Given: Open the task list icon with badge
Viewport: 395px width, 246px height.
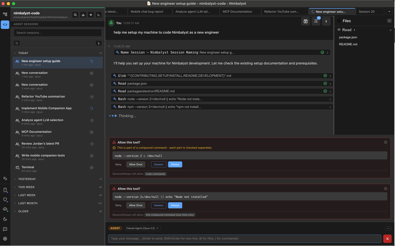Looking at the screenshot, I should pyautogui.click(x=316, y=21).
